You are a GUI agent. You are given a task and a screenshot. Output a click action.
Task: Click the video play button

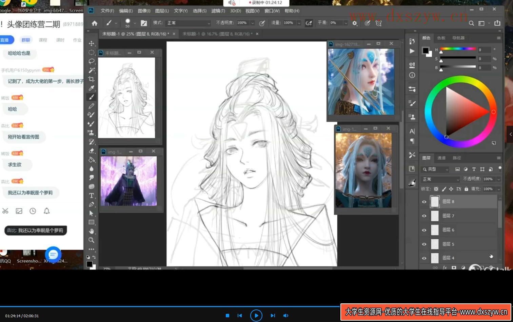pyautogui.click(x=256, y=316)
